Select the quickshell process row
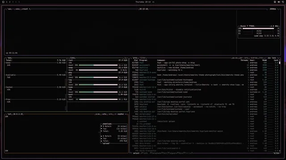Image resolution: width=286 pixels, height=160 pixels. coord(205,65)
